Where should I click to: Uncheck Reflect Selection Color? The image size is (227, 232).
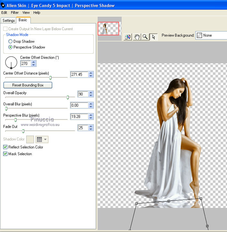coord(5,147)
